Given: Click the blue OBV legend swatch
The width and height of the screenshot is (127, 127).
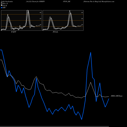Looking at the screenshot, I should coord(2,8).
